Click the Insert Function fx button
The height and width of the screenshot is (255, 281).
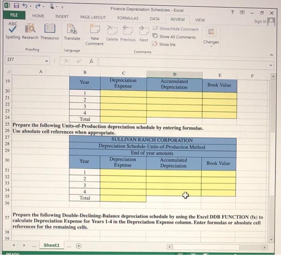(91, 61)
